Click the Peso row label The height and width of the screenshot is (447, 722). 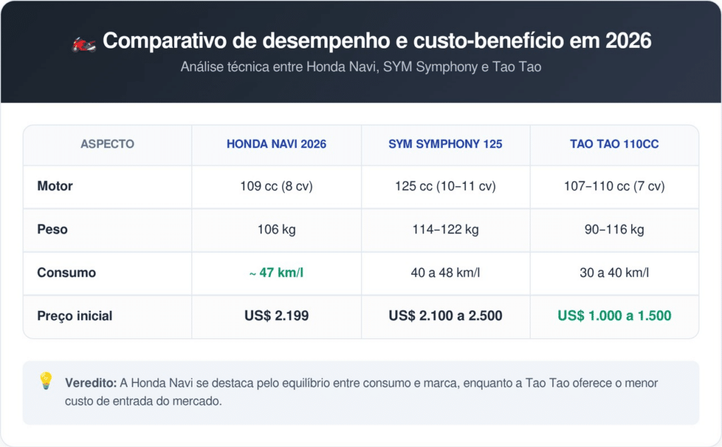52,230
